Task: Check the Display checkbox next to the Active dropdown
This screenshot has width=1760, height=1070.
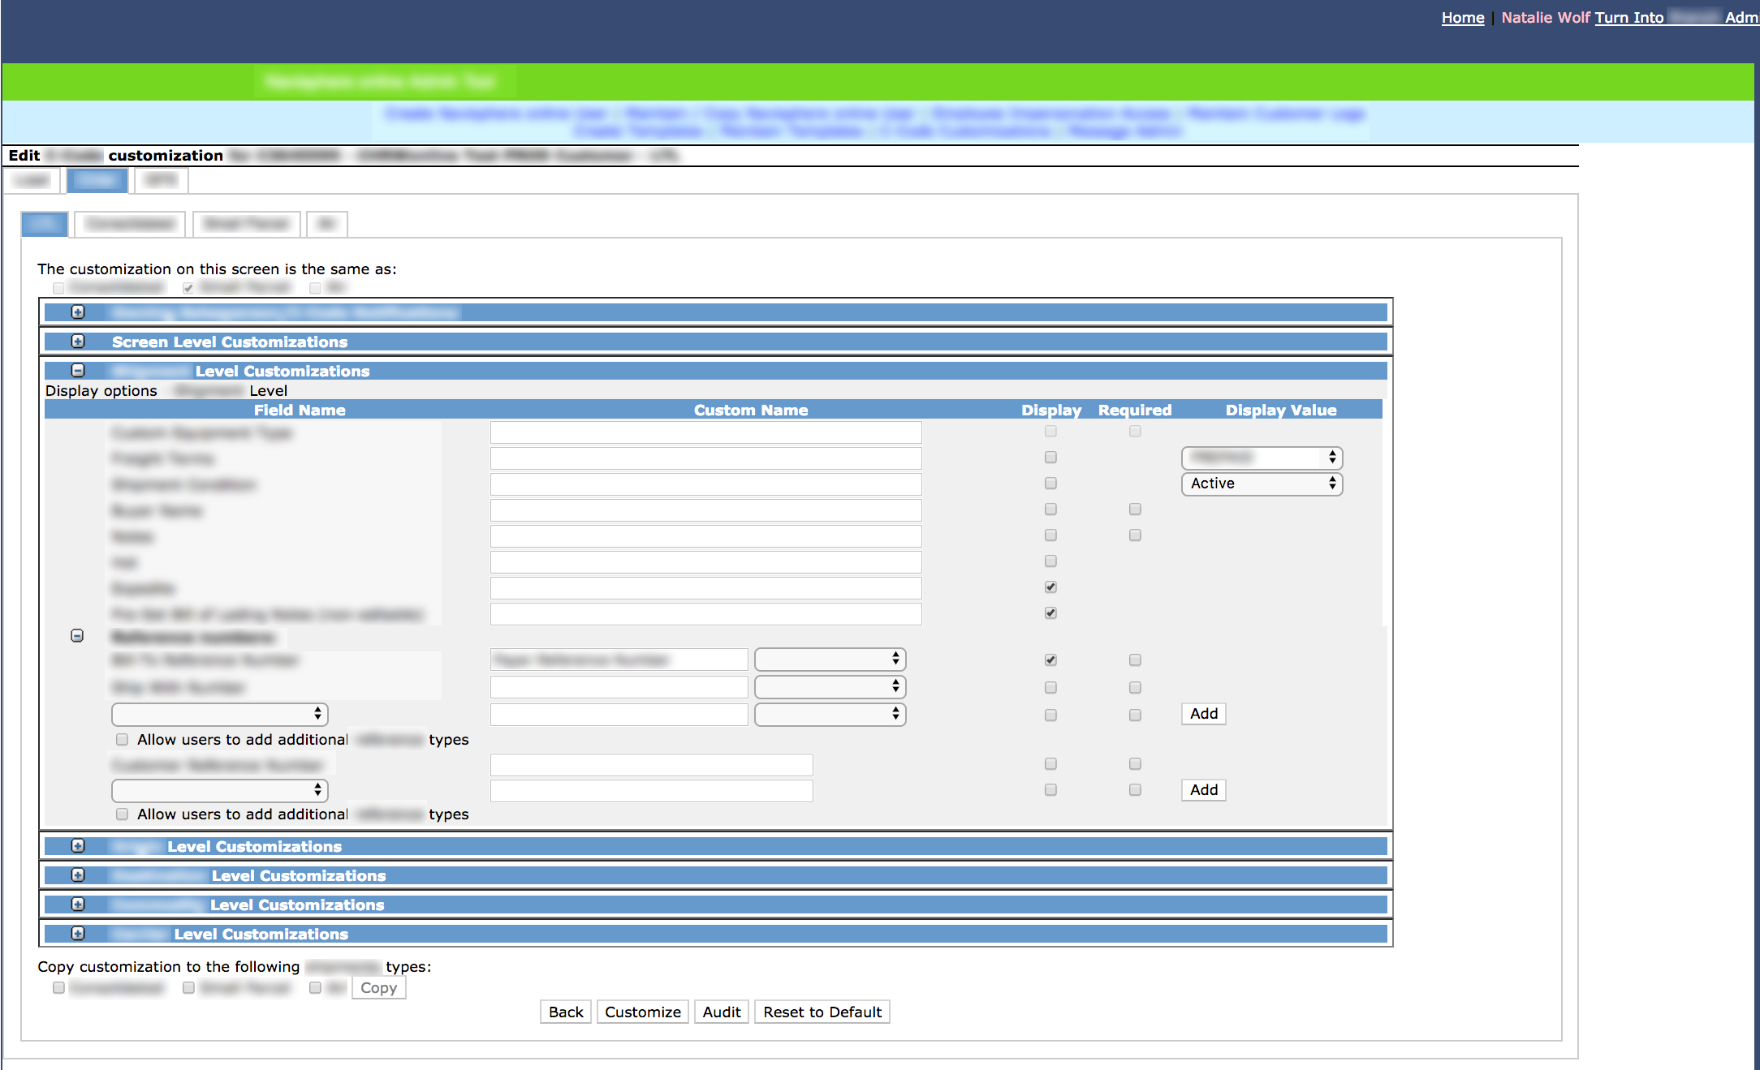Action: click(x=1050, y=483)
